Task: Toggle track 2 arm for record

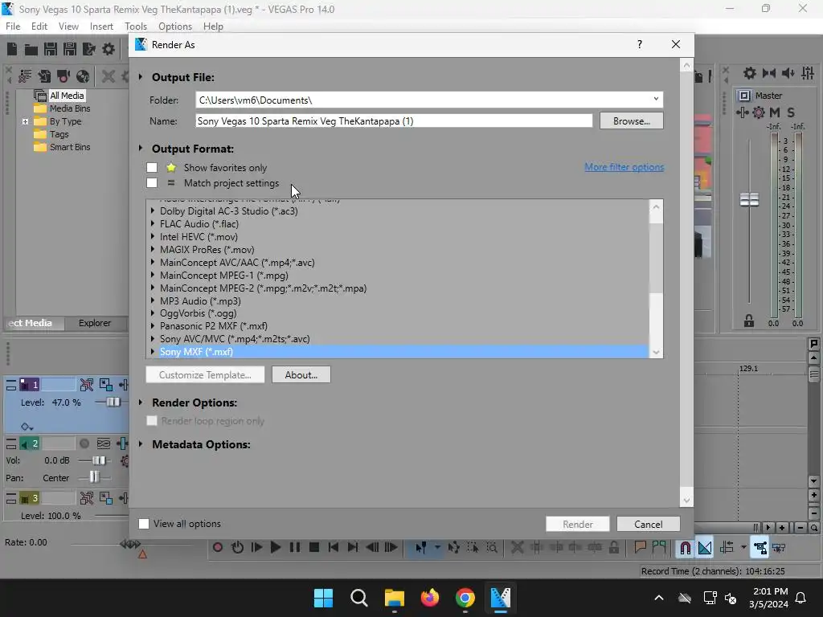Action: (84, 443)
